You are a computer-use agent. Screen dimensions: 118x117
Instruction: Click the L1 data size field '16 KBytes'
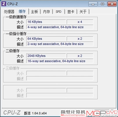pyautogui.click(x=46, y=22)
